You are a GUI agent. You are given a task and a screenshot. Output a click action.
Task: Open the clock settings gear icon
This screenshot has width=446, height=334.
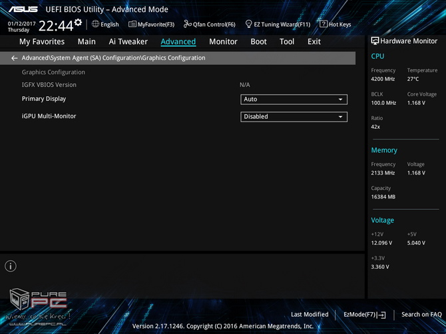pos(78,23)
